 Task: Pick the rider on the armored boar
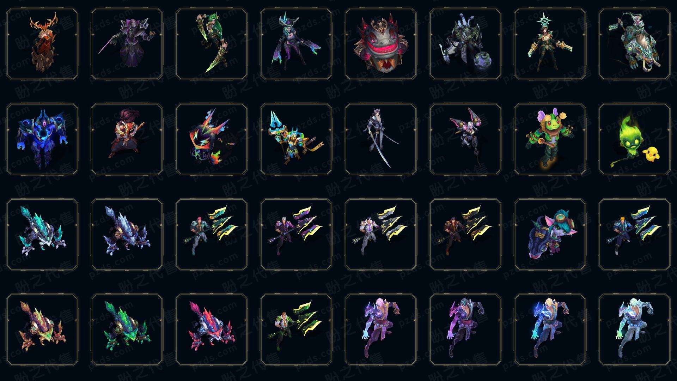tap(635, 44)
